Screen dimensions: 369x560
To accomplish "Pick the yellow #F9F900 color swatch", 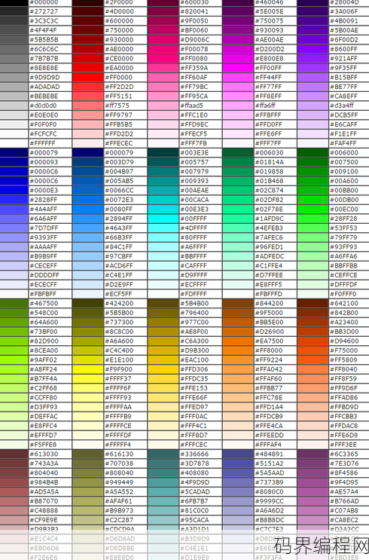I will 88,369.
